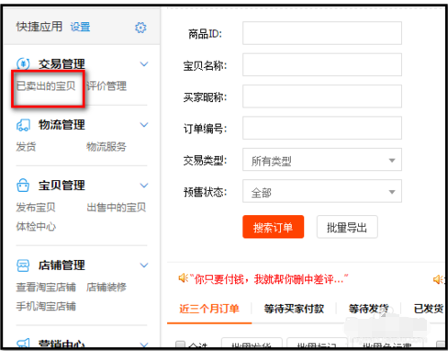Collapse the 交易管理 section chevron

pyautogui.click(x=144, y=64)
